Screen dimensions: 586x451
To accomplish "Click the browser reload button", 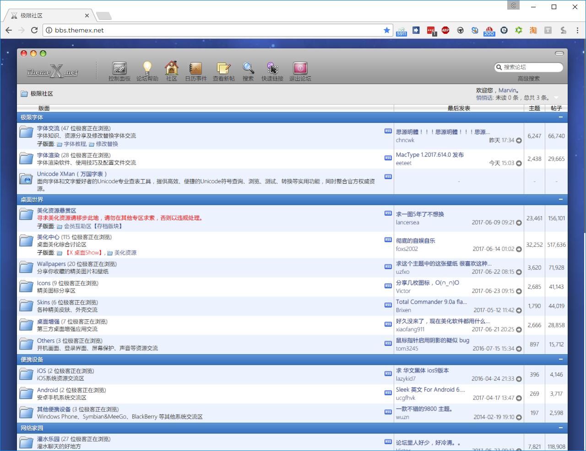I will point(34,30).
